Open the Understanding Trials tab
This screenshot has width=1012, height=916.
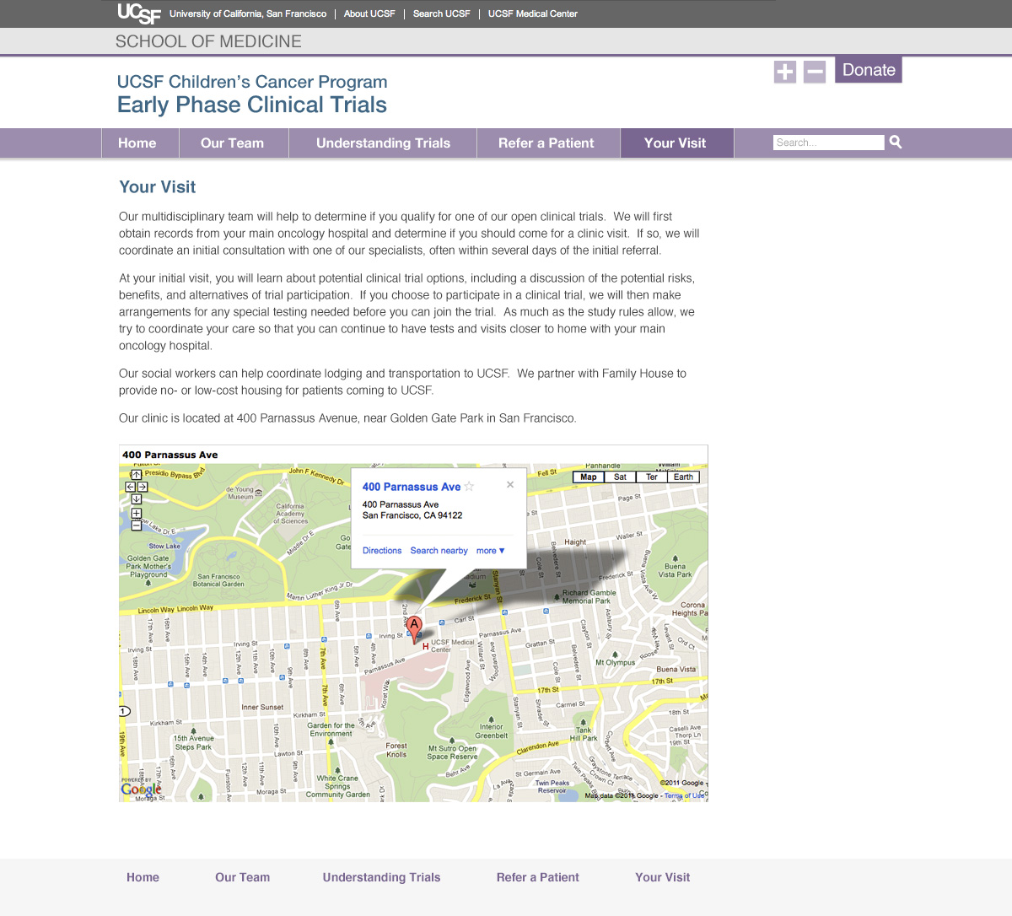[383, 143]
